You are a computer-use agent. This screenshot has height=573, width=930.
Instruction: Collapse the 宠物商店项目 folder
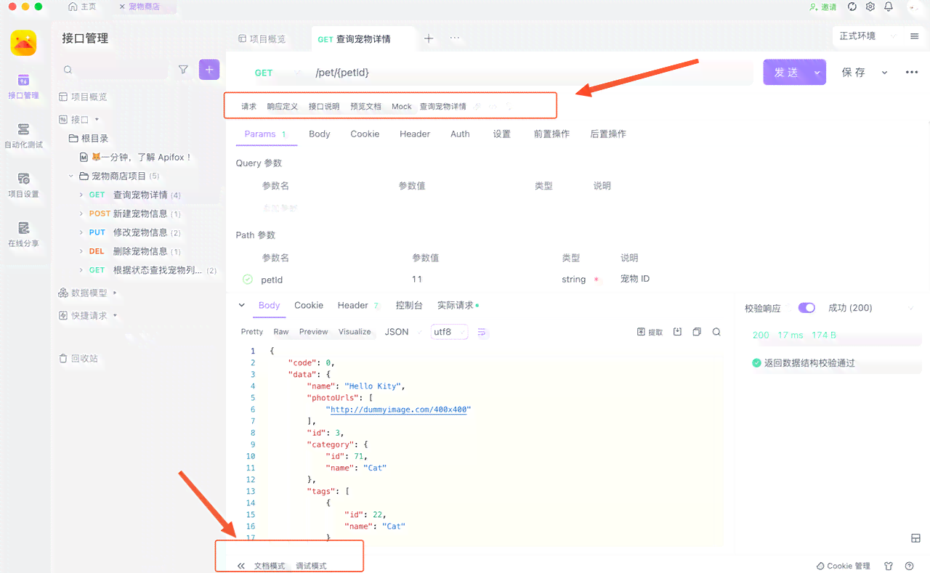coord(71,176)
